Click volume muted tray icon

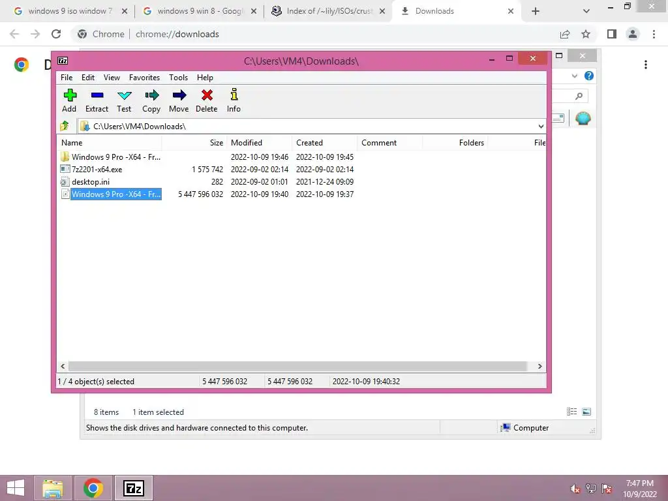[575, 489]
